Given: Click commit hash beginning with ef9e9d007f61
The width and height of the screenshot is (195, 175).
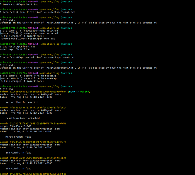Looking at the screenshot, I should click(x=38, y=174).
